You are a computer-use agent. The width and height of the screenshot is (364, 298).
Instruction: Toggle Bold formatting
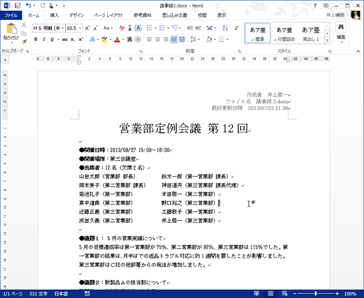click(36, 39)
